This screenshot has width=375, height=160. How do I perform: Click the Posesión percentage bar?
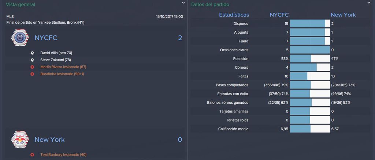click(310, 59)
